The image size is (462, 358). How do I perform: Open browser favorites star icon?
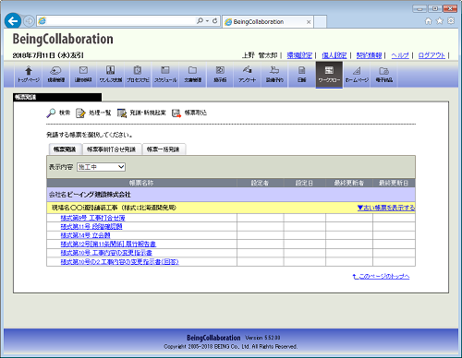[440, 21]
